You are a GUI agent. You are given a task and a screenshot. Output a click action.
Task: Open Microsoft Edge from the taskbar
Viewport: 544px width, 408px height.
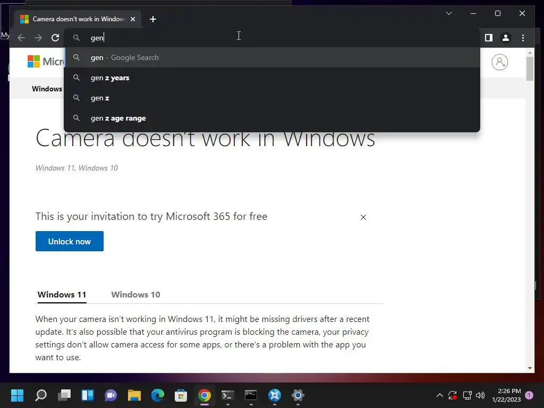[x=157, y=395]
